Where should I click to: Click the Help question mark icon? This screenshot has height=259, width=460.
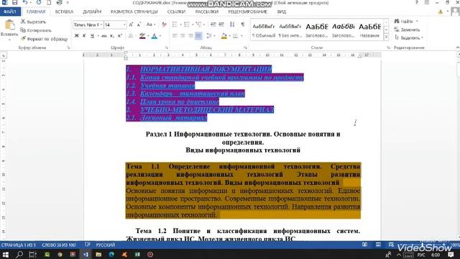click(417, 3)
